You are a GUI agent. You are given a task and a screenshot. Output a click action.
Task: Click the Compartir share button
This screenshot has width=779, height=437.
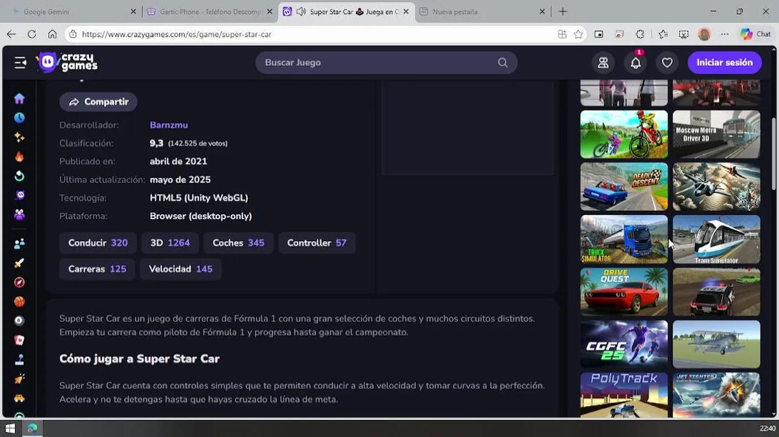(98, 102)
